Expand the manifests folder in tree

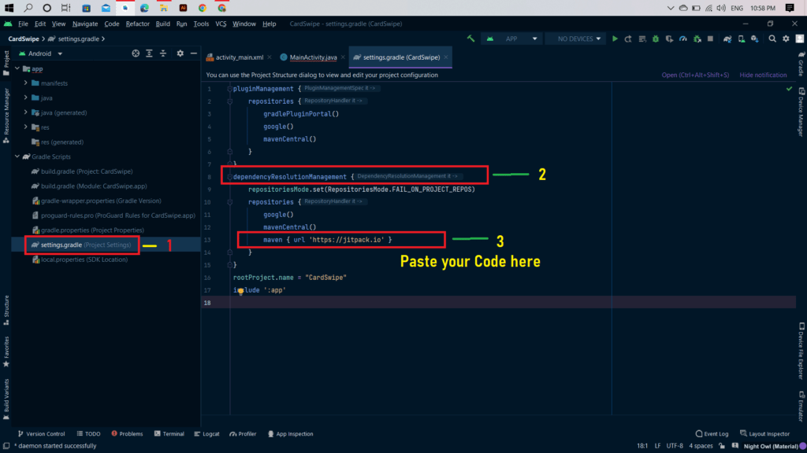tap(26, 83)
